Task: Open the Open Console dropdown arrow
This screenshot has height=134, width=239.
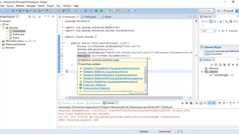Action: 234,103
